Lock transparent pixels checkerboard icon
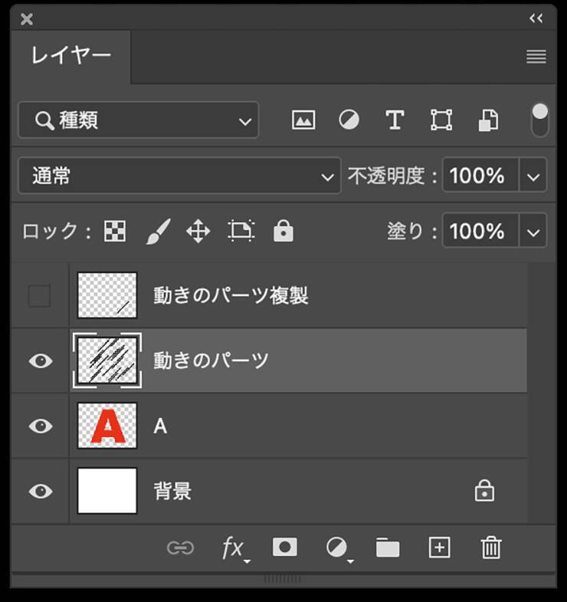567x602 pixels. click(115, 231)
